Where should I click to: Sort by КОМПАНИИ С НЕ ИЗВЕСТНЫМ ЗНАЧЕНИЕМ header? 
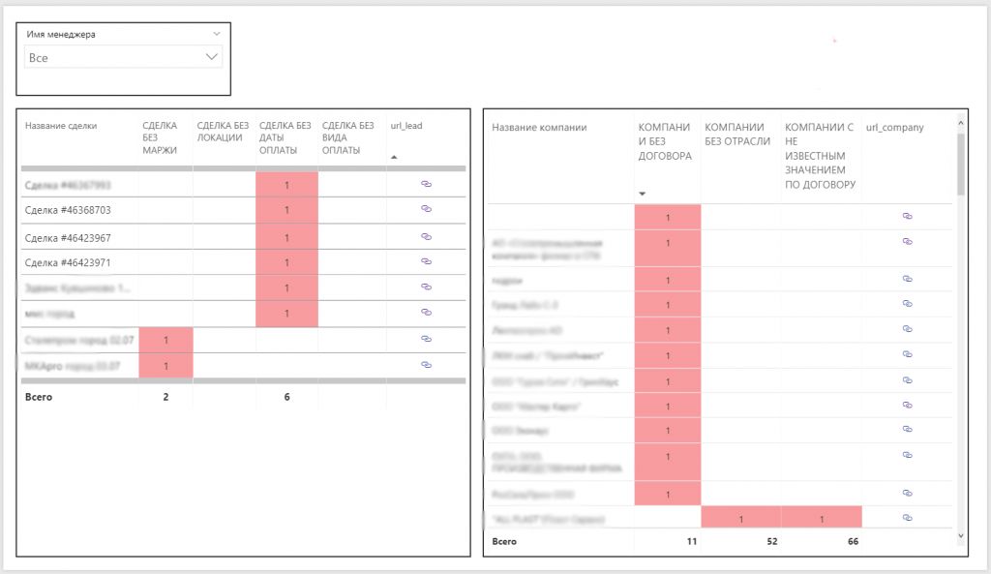pos(820,156)
